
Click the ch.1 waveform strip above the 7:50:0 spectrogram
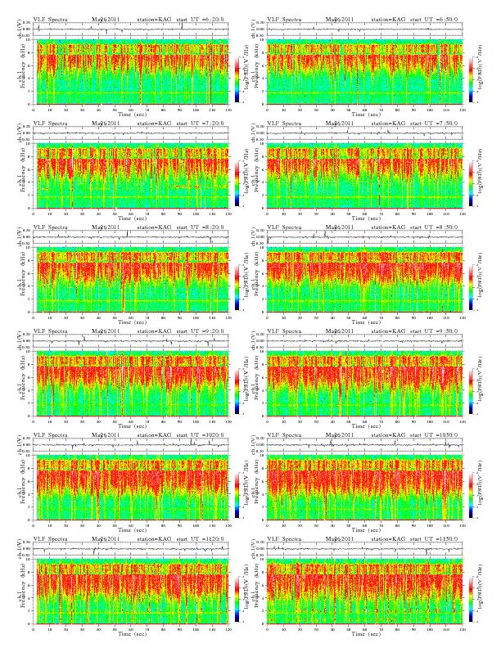tap(365, 133)
